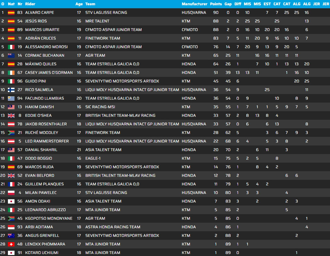Viewport: 330px width, 256px height.
Task: Open the Astra Honda Racing Team entry
Action: [113, 227]
